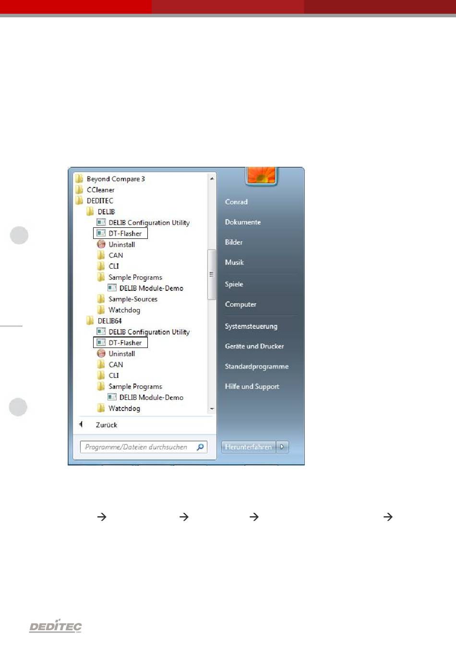
Task: Launch DELIB Module-Demo under DELIB64
Action: click(x=145, y=397)
